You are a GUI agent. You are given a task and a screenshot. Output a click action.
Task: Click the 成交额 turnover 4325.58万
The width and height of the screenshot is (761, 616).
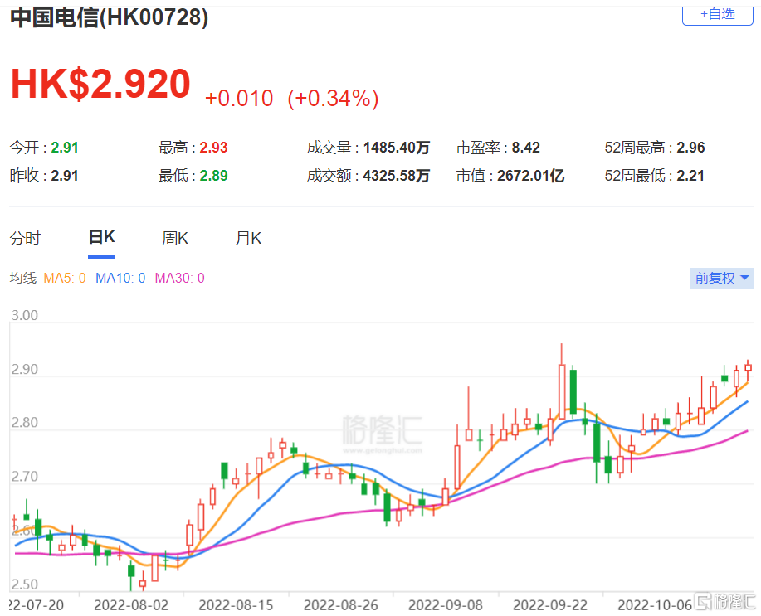click(x=397, y=176)
